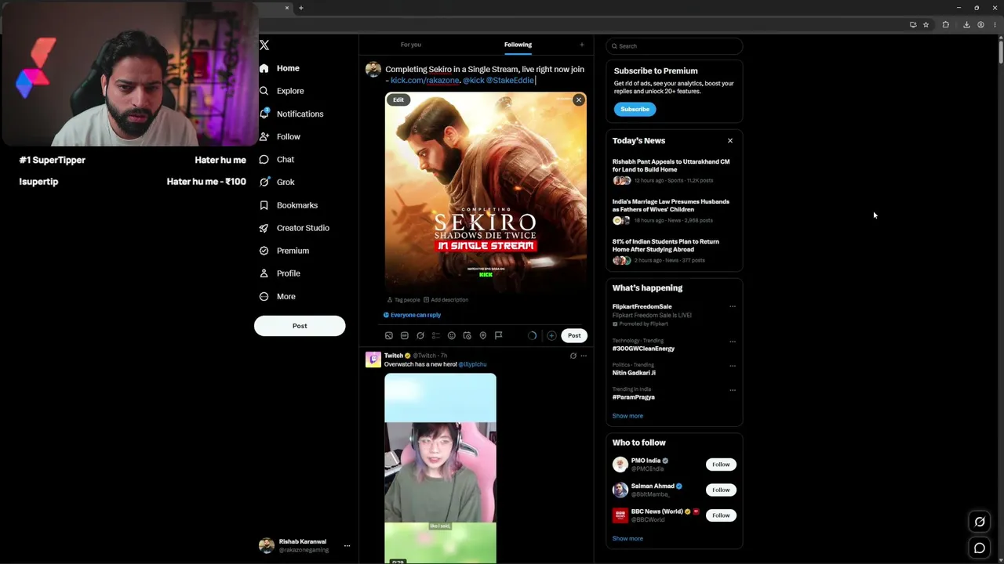Open Everyone can reply audience settings
Viewport: 1004px width, 564px height.
click(412, 315)
